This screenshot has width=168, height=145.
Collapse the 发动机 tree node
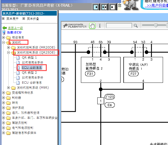click(x=3, y=42)
